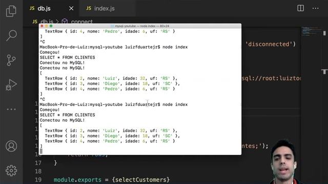Open the Run and Debug icon
The image size is (328, 184).
pos(11,85)
